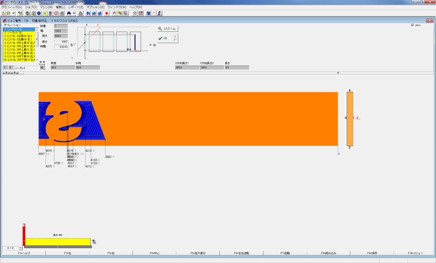Screen dimensions: 436x263
Task: Click the counter stepper beside 0 / 0
Action: pyautogui.click(x=21, y=248)
